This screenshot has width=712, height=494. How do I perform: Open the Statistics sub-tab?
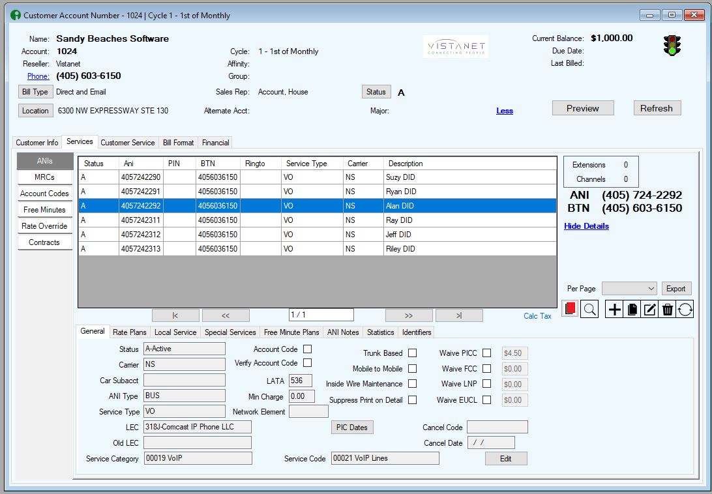(381, 332)
